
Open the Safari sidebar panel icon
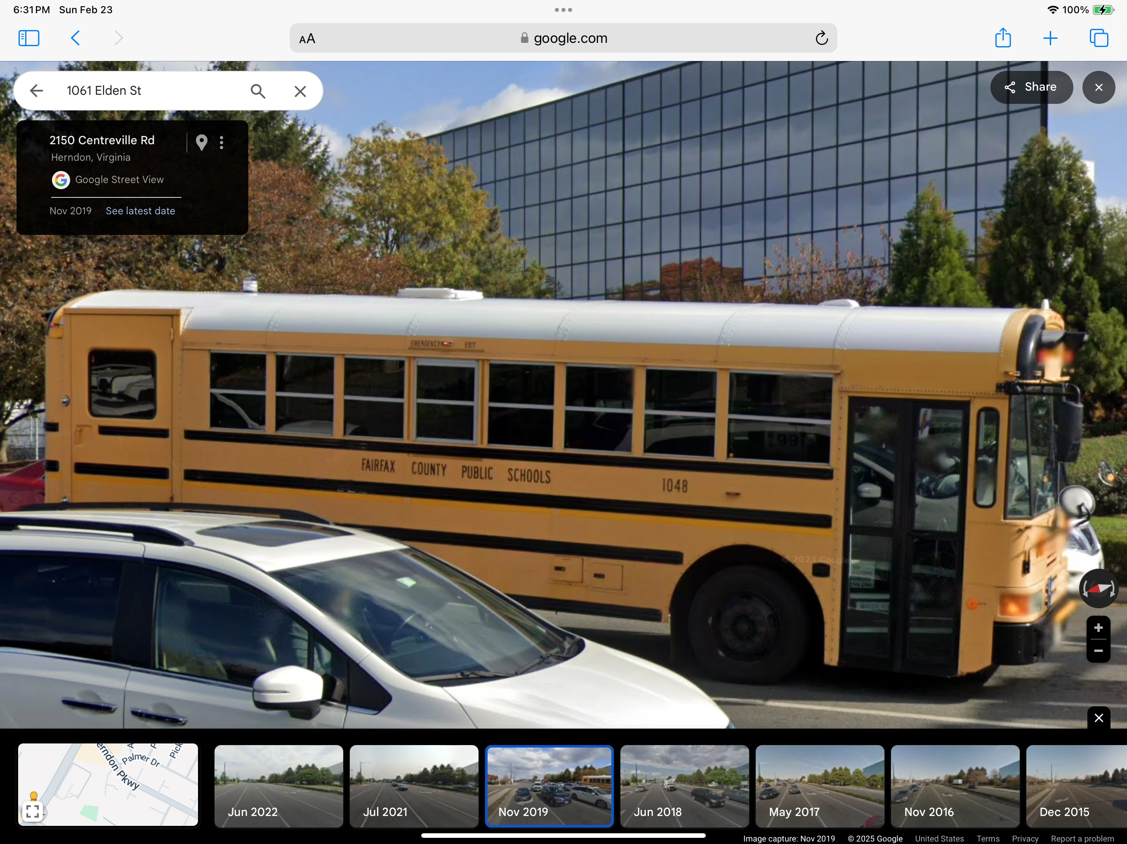pos(28,38)
